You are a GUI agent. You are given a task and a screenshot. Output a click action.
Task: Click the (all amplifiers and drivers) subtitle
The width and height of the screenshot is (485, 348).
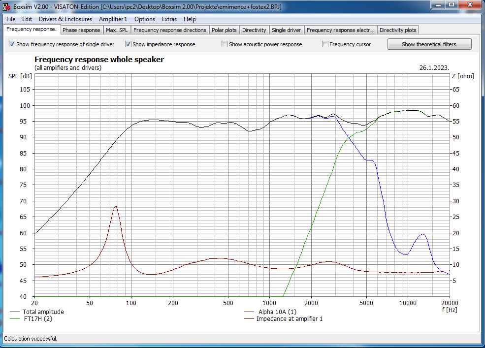tap(68, 68)
